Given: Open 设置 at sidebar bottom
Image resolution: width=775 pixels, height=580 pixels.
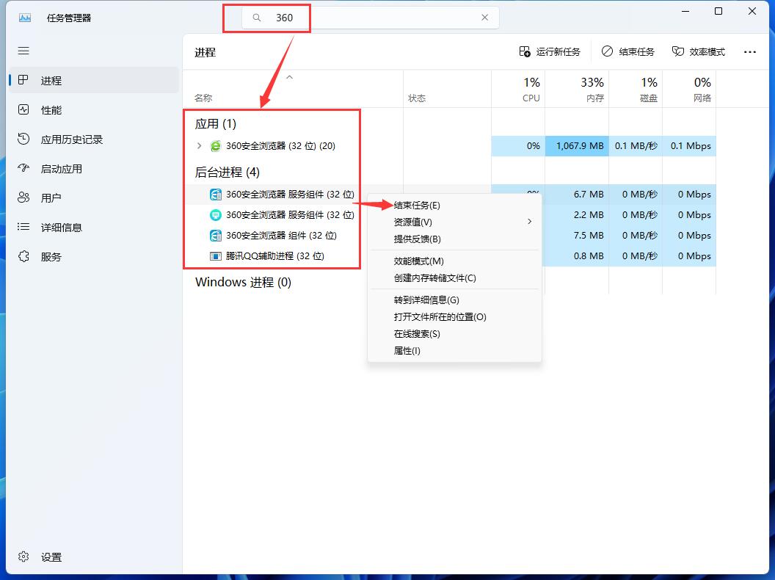Looking at the screenshot, I should [x=94, y=557].
